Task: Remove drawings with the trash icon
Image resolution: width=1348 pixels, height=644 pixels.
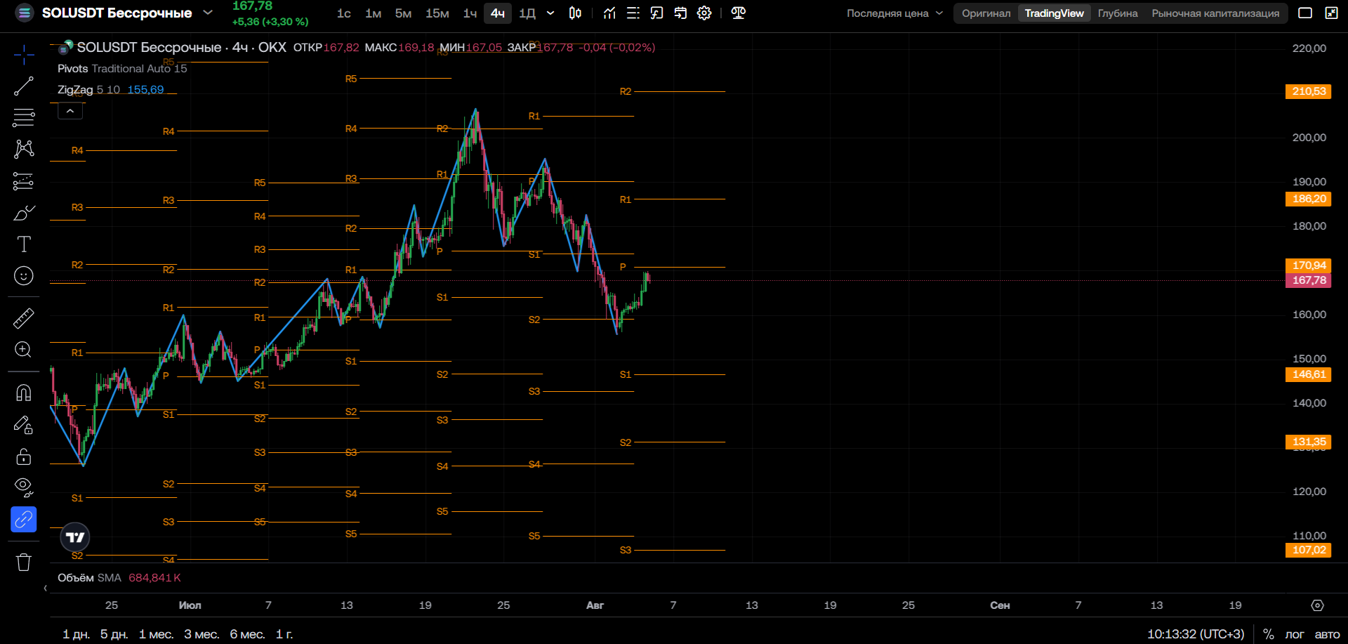Action: [x=24, y=562]
